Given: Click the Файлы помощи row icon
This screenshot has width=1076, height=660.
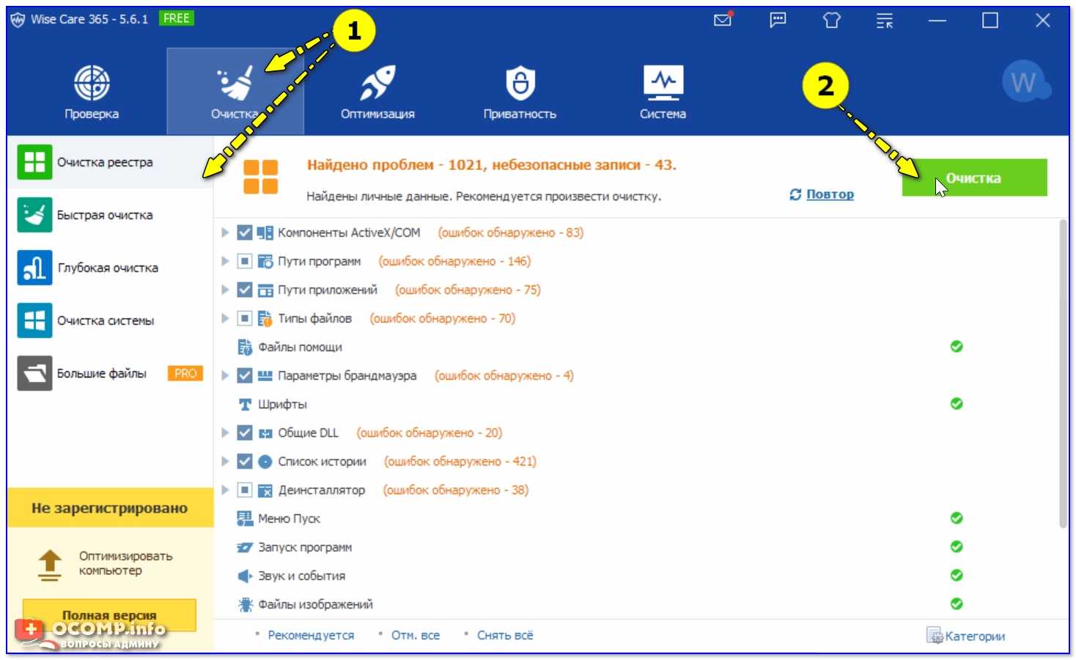Looking at the screenshot, I should pos(245,347).
